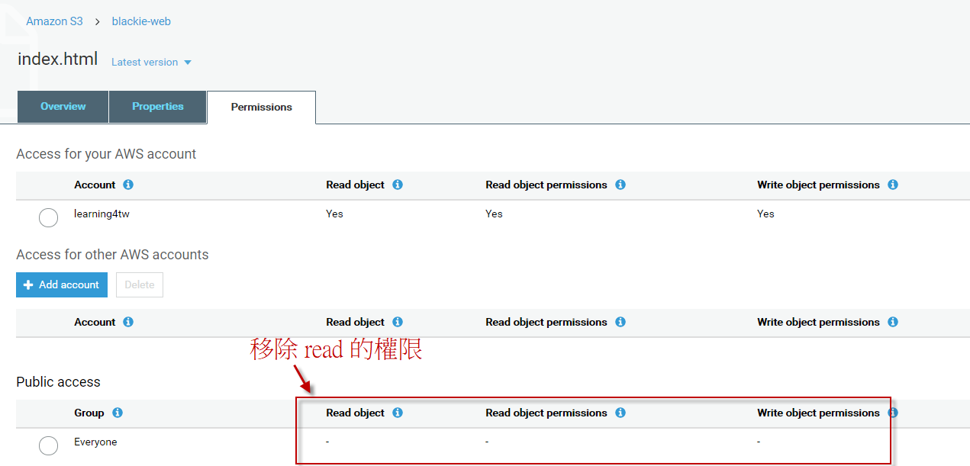Image resolution: width=970 pixels, height=466 pixels.
Task: Select the learning4tw account radio button
Action: coord(48,217)
